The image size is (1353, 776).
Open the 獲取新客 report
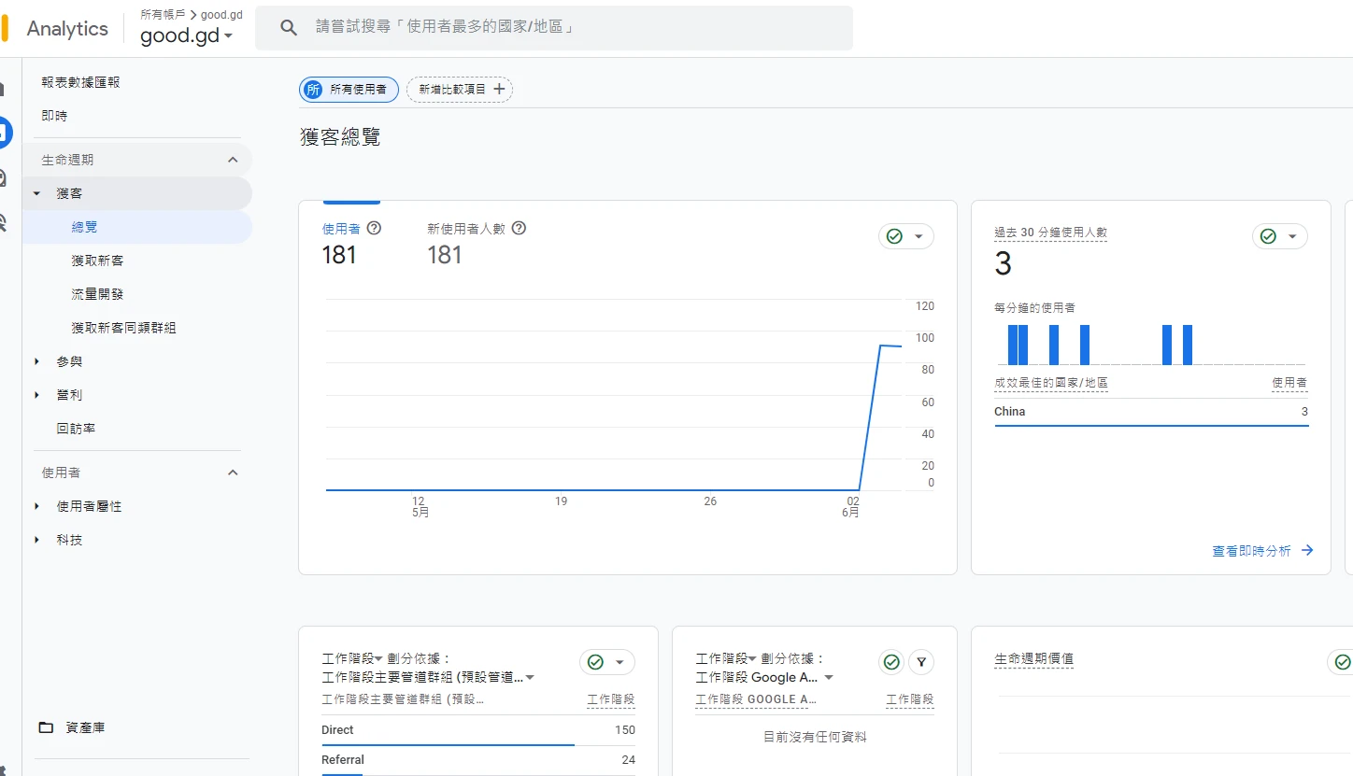point(98,261)
